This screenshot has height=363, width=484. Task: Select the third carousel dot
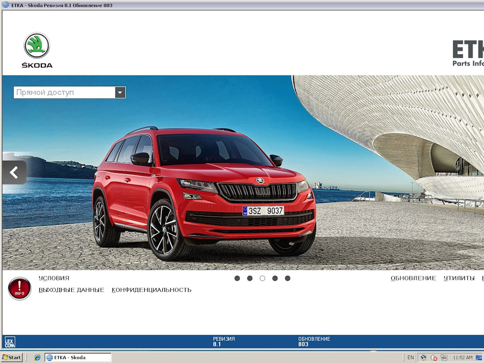(x=262, y=278)
